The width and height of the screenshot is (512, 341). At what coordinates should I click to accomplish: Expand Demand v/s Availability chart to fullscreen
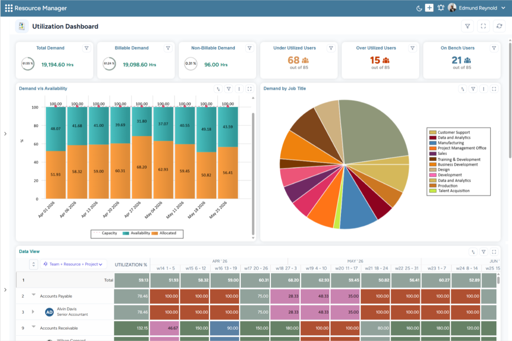point(249,89)
